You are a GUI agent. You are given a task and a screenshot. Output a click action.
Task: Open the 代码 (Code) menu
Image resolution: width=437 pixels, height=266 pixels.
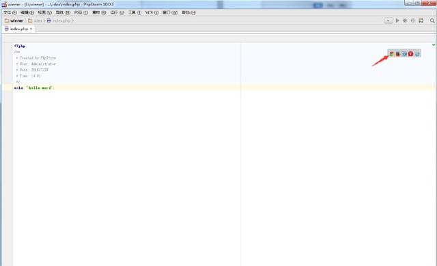(x=81, y=12)
